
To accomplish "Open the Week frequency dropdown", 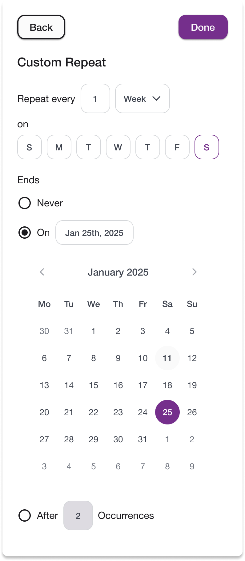I will point(142,99).
